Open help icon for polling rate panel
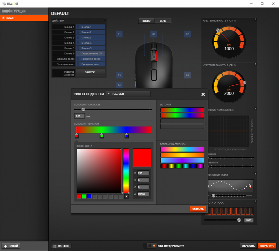This screenshot has width=279, height=251. pyautogui.click(x=255, y=201)
